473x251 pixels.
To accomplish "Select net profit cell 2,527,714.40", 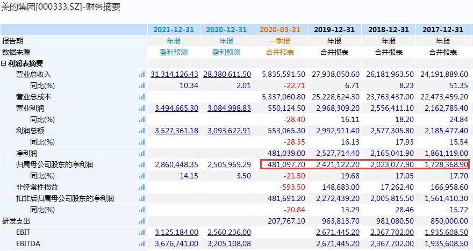I will [x=338, y=153].
